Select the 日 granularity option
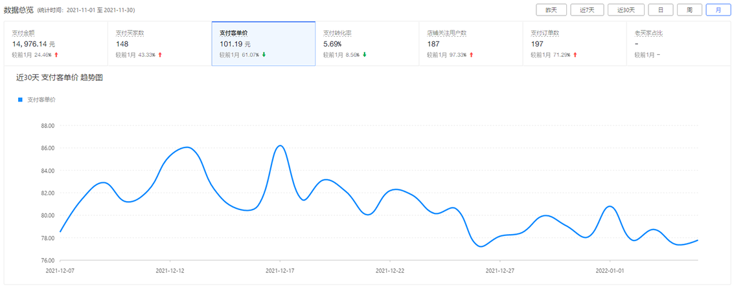Screen dimensions: 732x289 (661, 10)
